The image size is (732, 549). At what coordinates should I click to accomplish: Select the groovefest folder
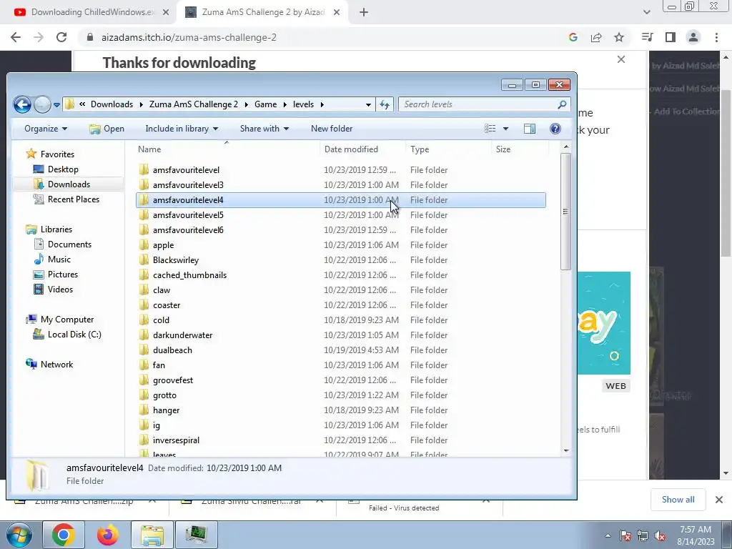(173, 380)
